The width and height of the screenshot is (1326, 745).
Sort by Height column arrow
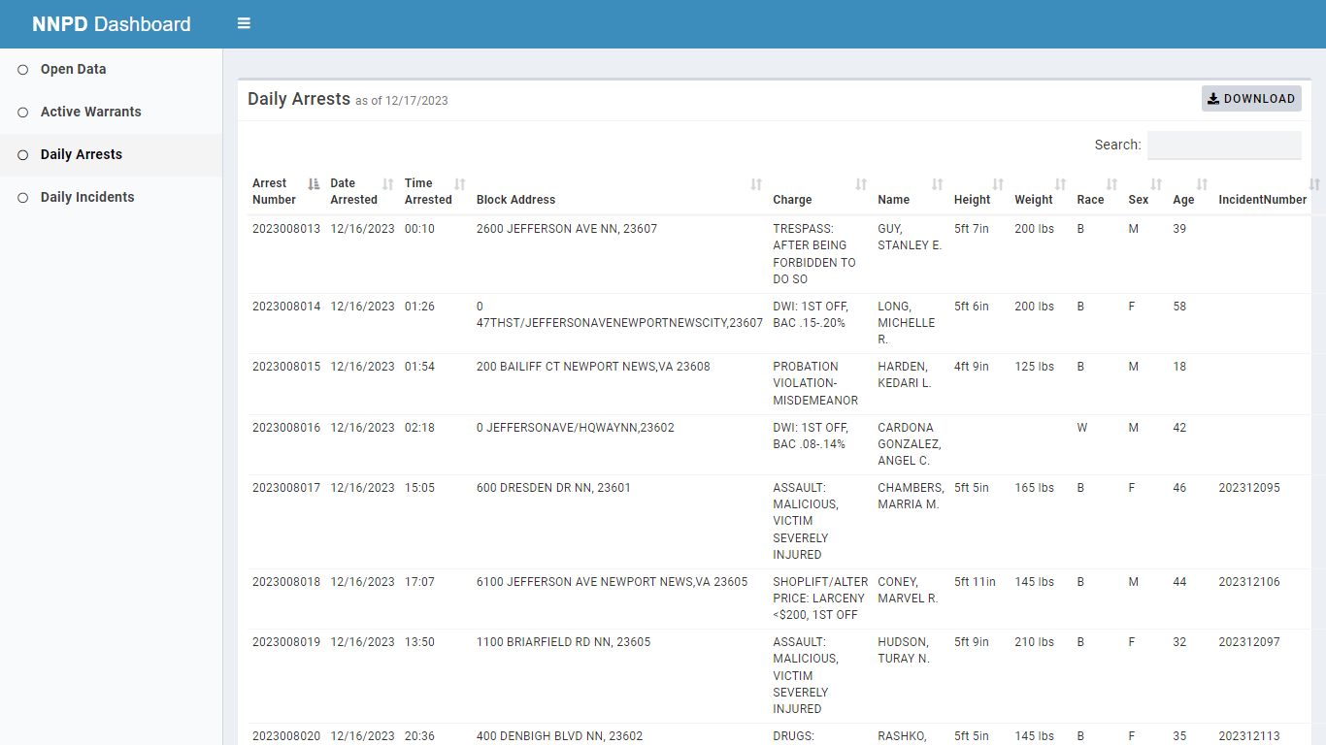[x=998, y=184]
